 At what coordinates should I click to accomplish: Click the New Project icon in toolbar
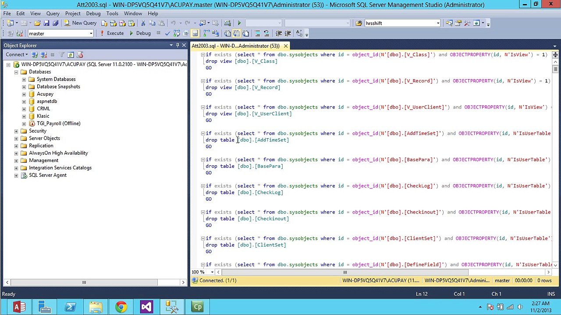click(10, 23)
